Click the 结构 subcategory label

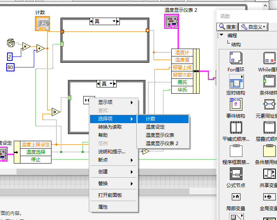(236, 44)
